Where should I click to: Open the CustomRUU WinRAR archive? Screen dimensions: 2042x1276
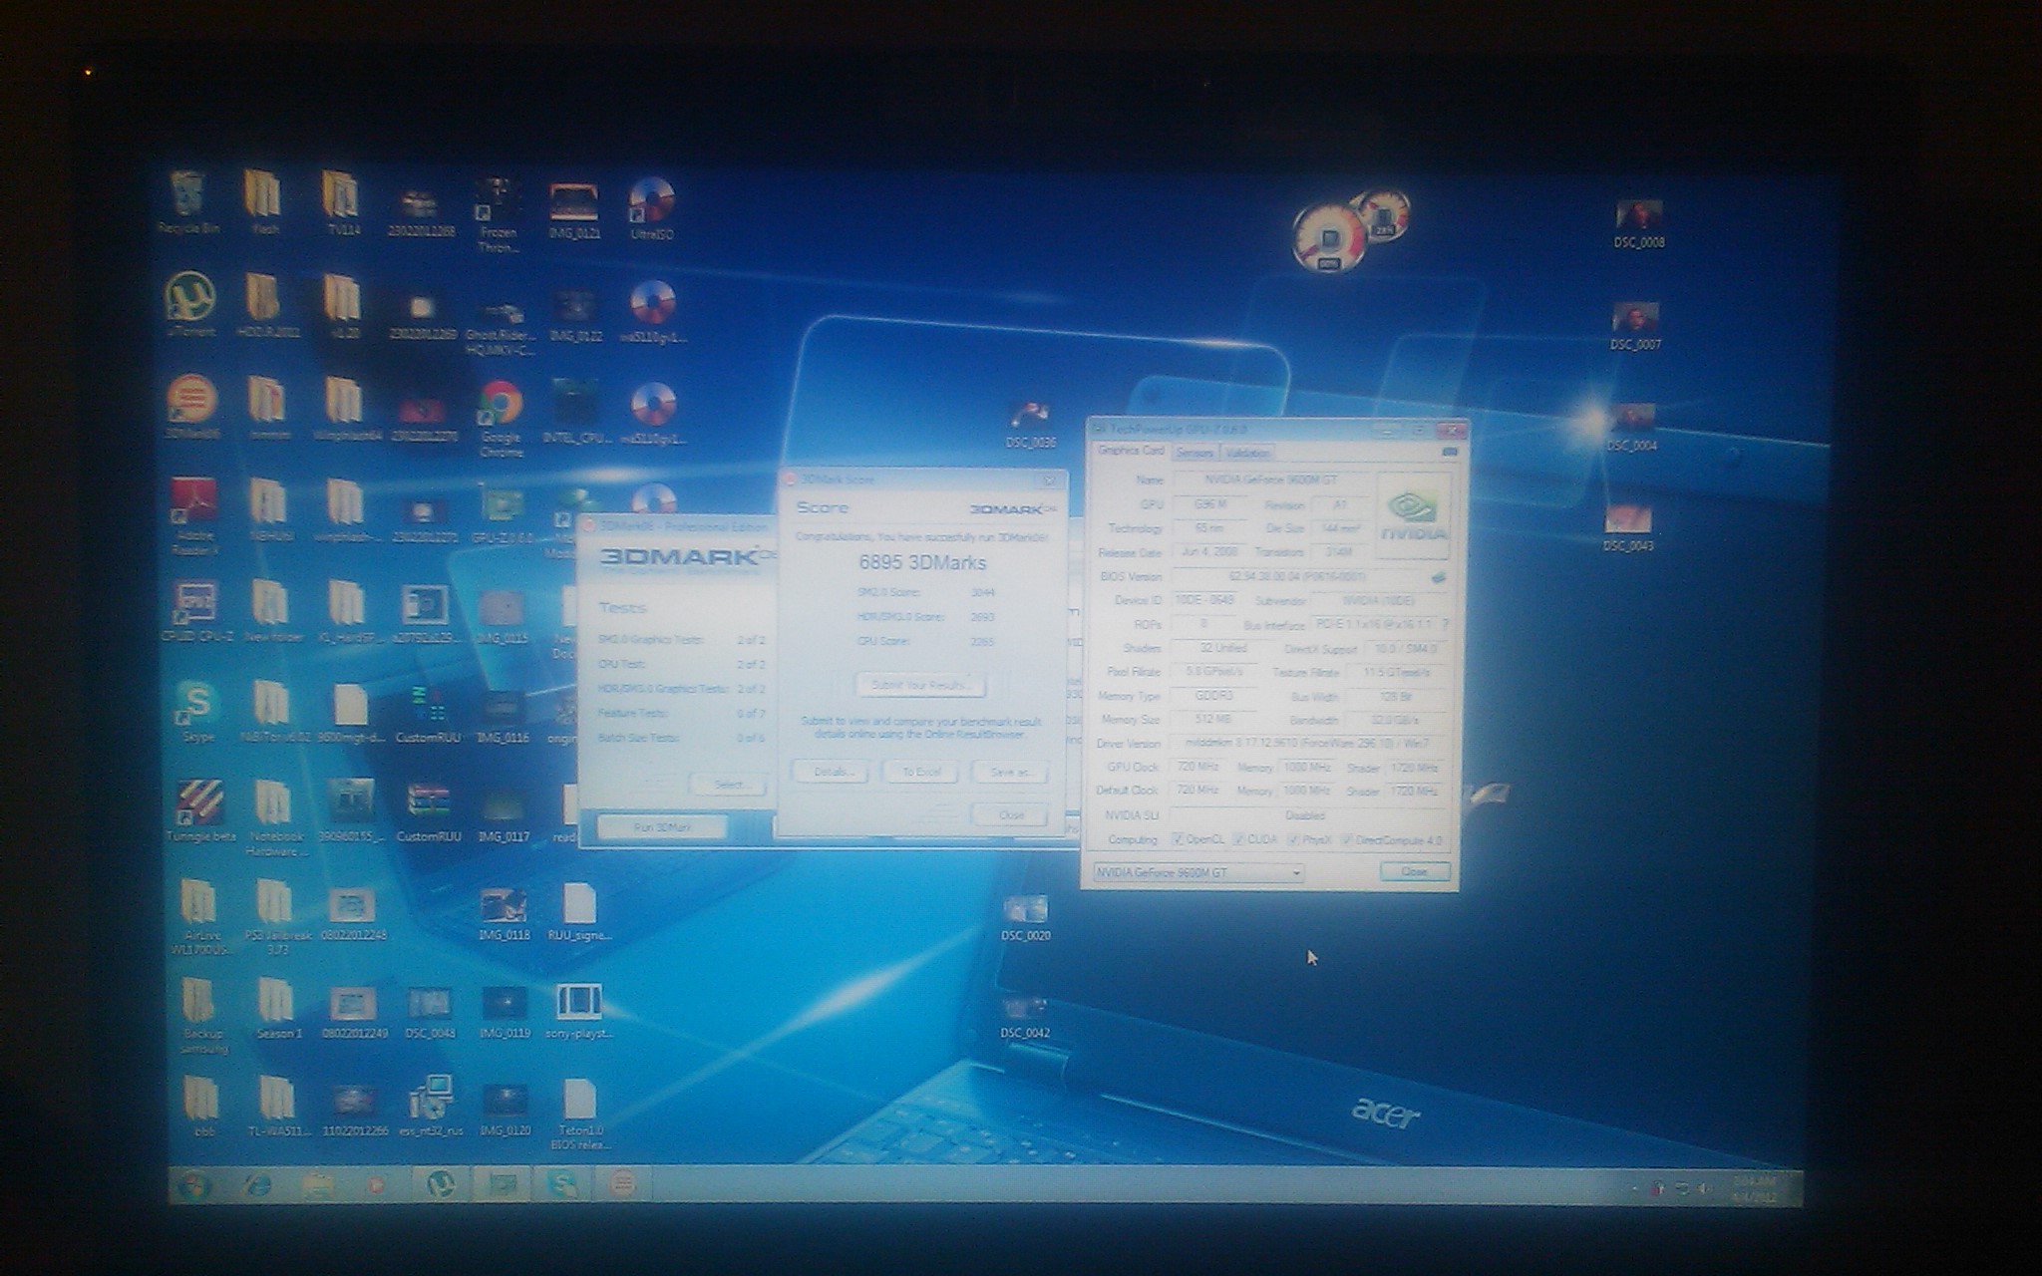428,810
